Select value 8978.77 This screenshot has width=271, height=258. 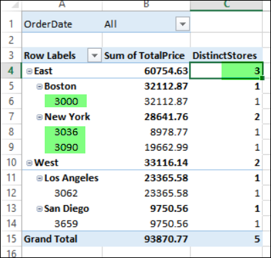[x=169, y=132]
